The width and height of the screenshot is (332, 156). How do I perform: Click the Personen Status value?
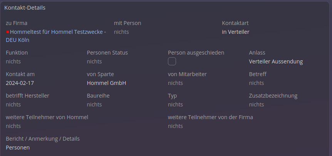(x=94, y=61)
